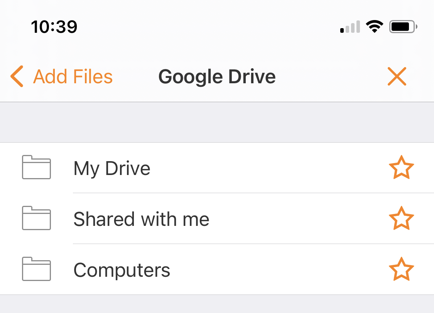Tap the battery indicator icon
The width and height of the screenshot is (434, 313).
(x=403, y=27)
